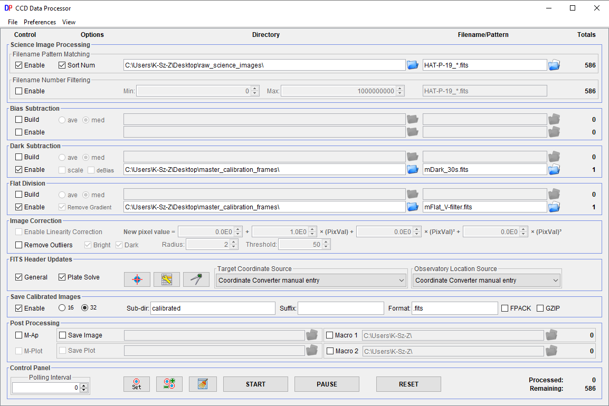This screenshot has height=406, width=609.
Task: Click the broom clear table icon
Action: pos(203,384)
